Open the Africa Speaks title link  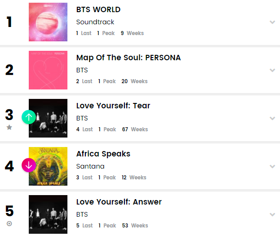pyautogui.click(x=103, y=154)
